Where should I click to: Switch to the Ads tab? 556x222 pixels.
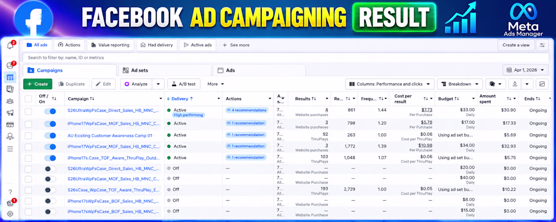259,70
